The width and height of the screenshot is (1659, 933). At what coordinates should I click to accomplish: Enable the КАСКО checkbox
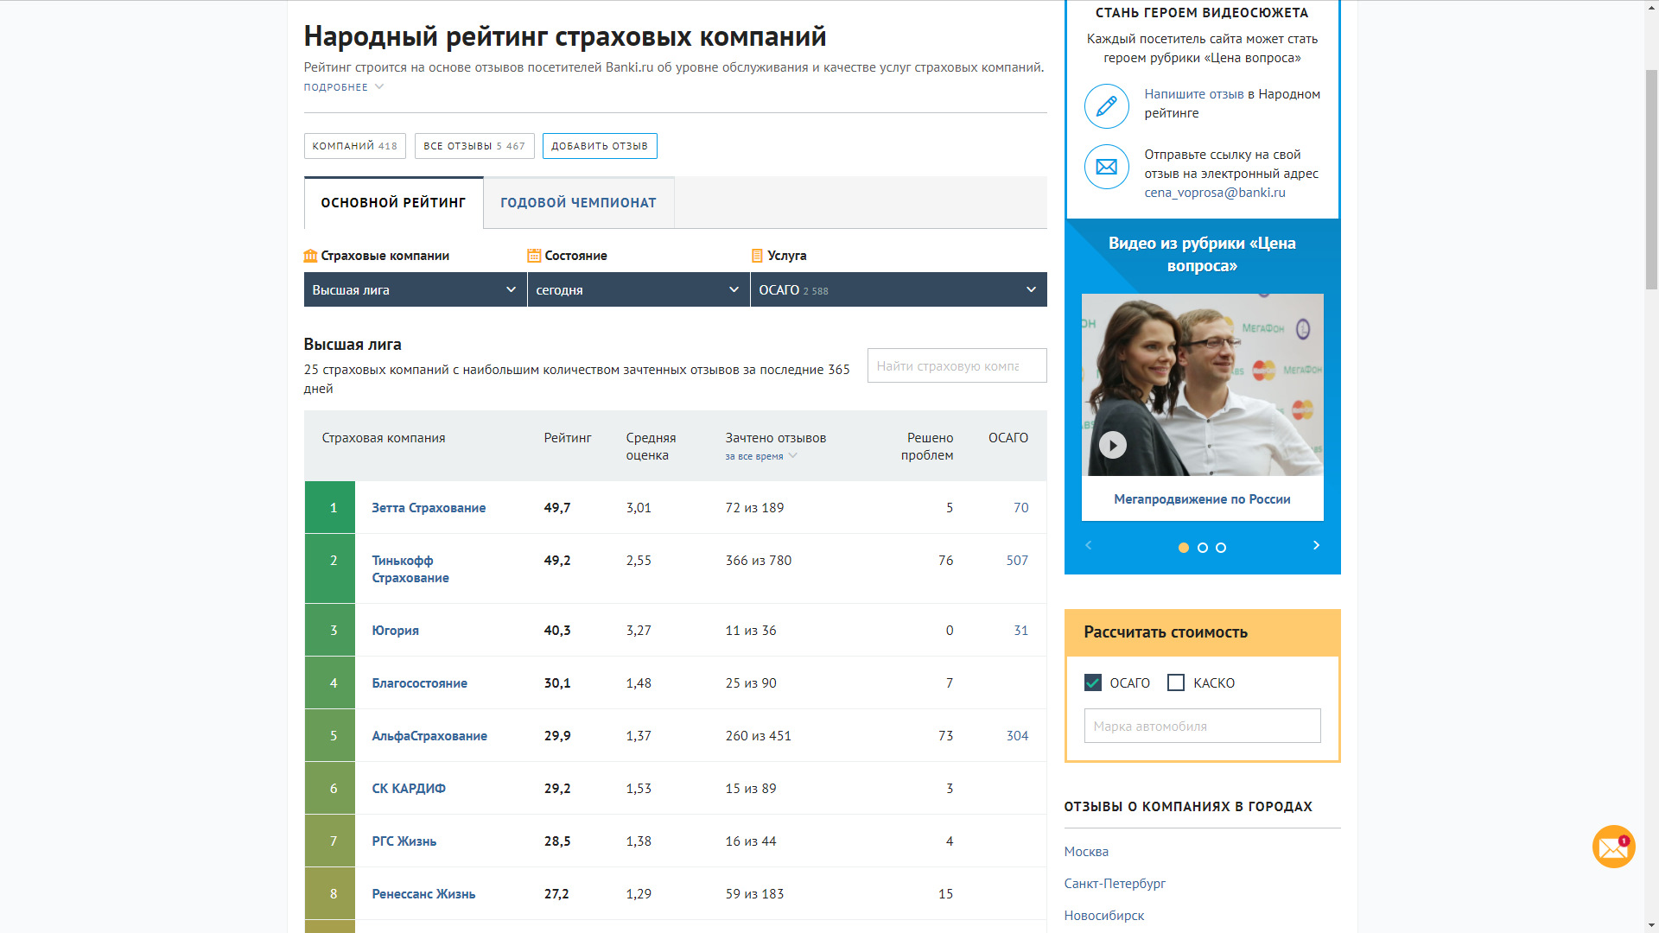pyautogui.click(x=1176, y=682)
